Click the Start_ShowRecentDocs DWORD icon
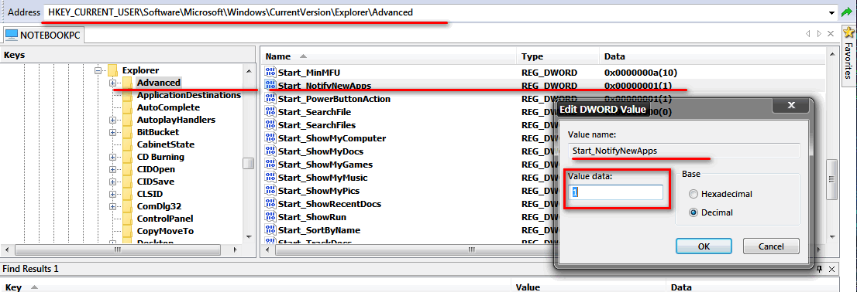The width and height of the screenshot is (857, 292). coord(270,204)
